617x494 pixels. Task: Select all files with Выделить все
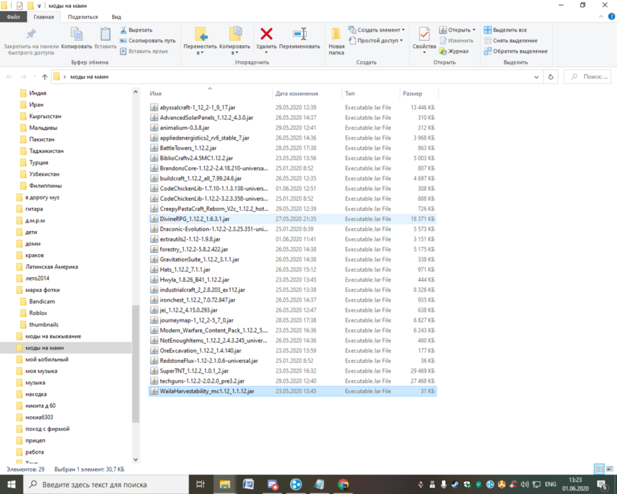click(505, 30)
